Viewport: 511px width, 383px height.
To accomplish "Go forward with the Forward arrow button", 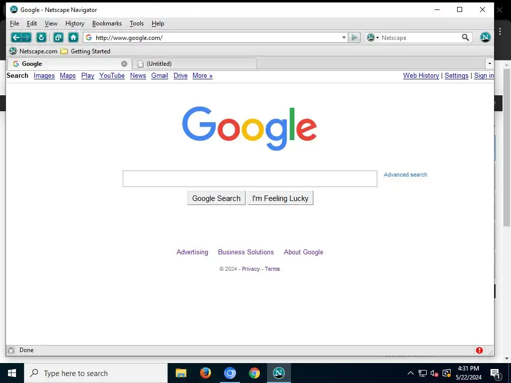I will [26, 37].
